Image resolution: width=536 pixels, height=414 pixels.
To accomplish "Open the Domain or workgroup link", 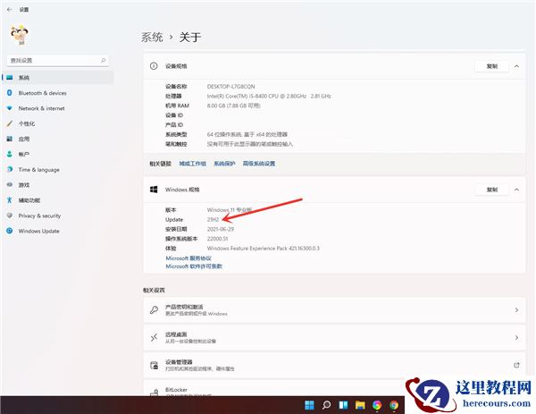I will pyautogui.click(x=192, y=164).
